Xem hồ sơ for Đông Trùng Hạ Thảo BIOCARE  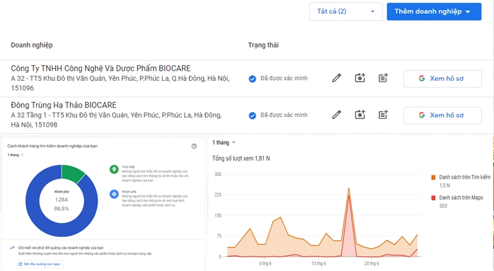[x=442, y=116]
